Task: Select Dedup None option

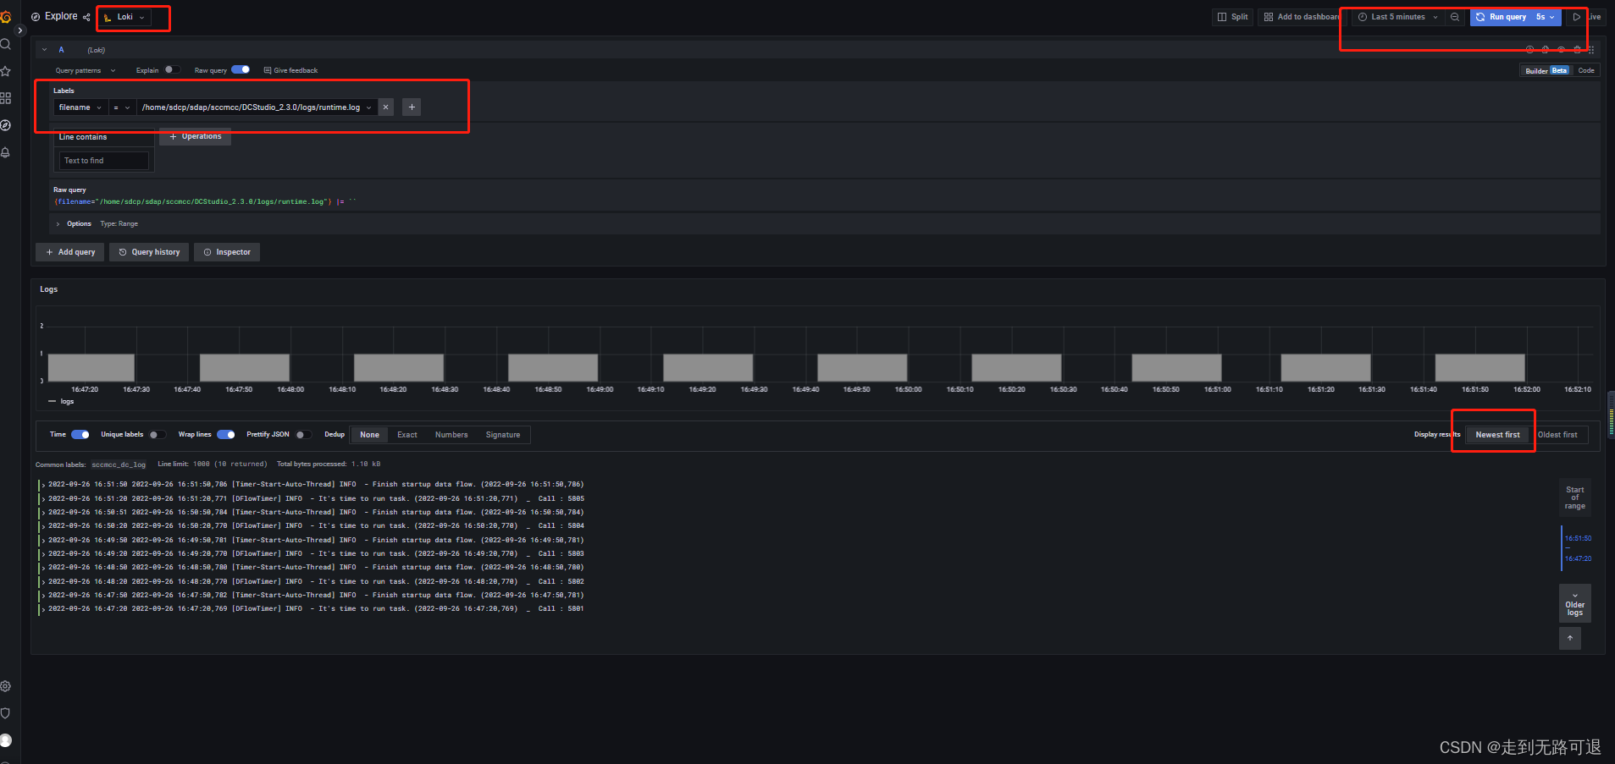Action: coord(370,435)
